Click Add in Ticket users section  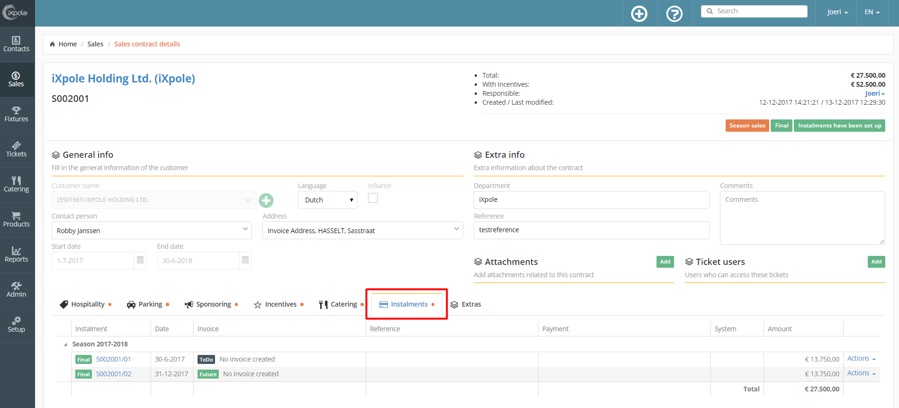pos(876,262)
